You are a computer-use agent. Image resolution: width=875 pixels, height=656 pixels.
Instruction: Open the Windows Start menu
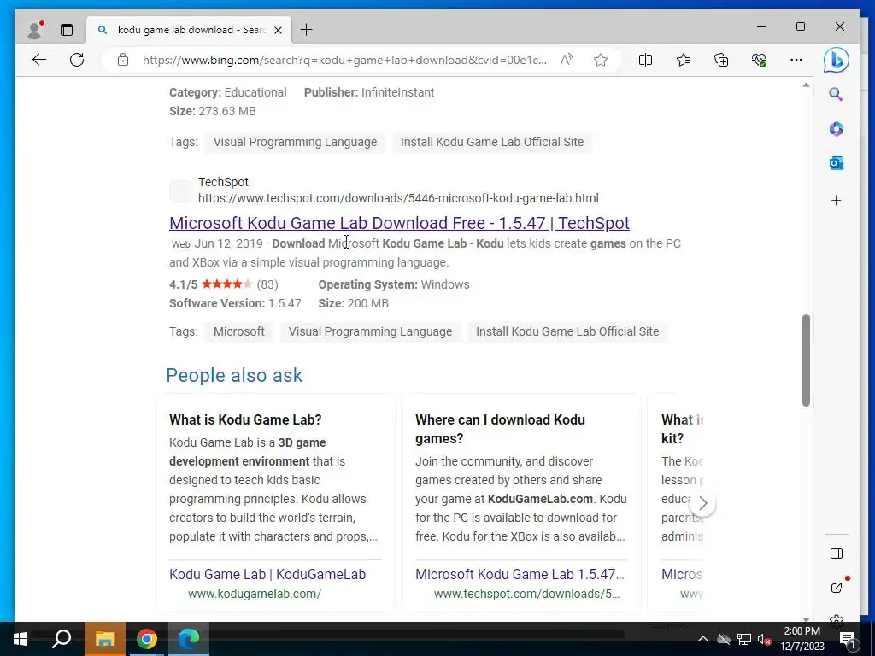coord(21,639)
